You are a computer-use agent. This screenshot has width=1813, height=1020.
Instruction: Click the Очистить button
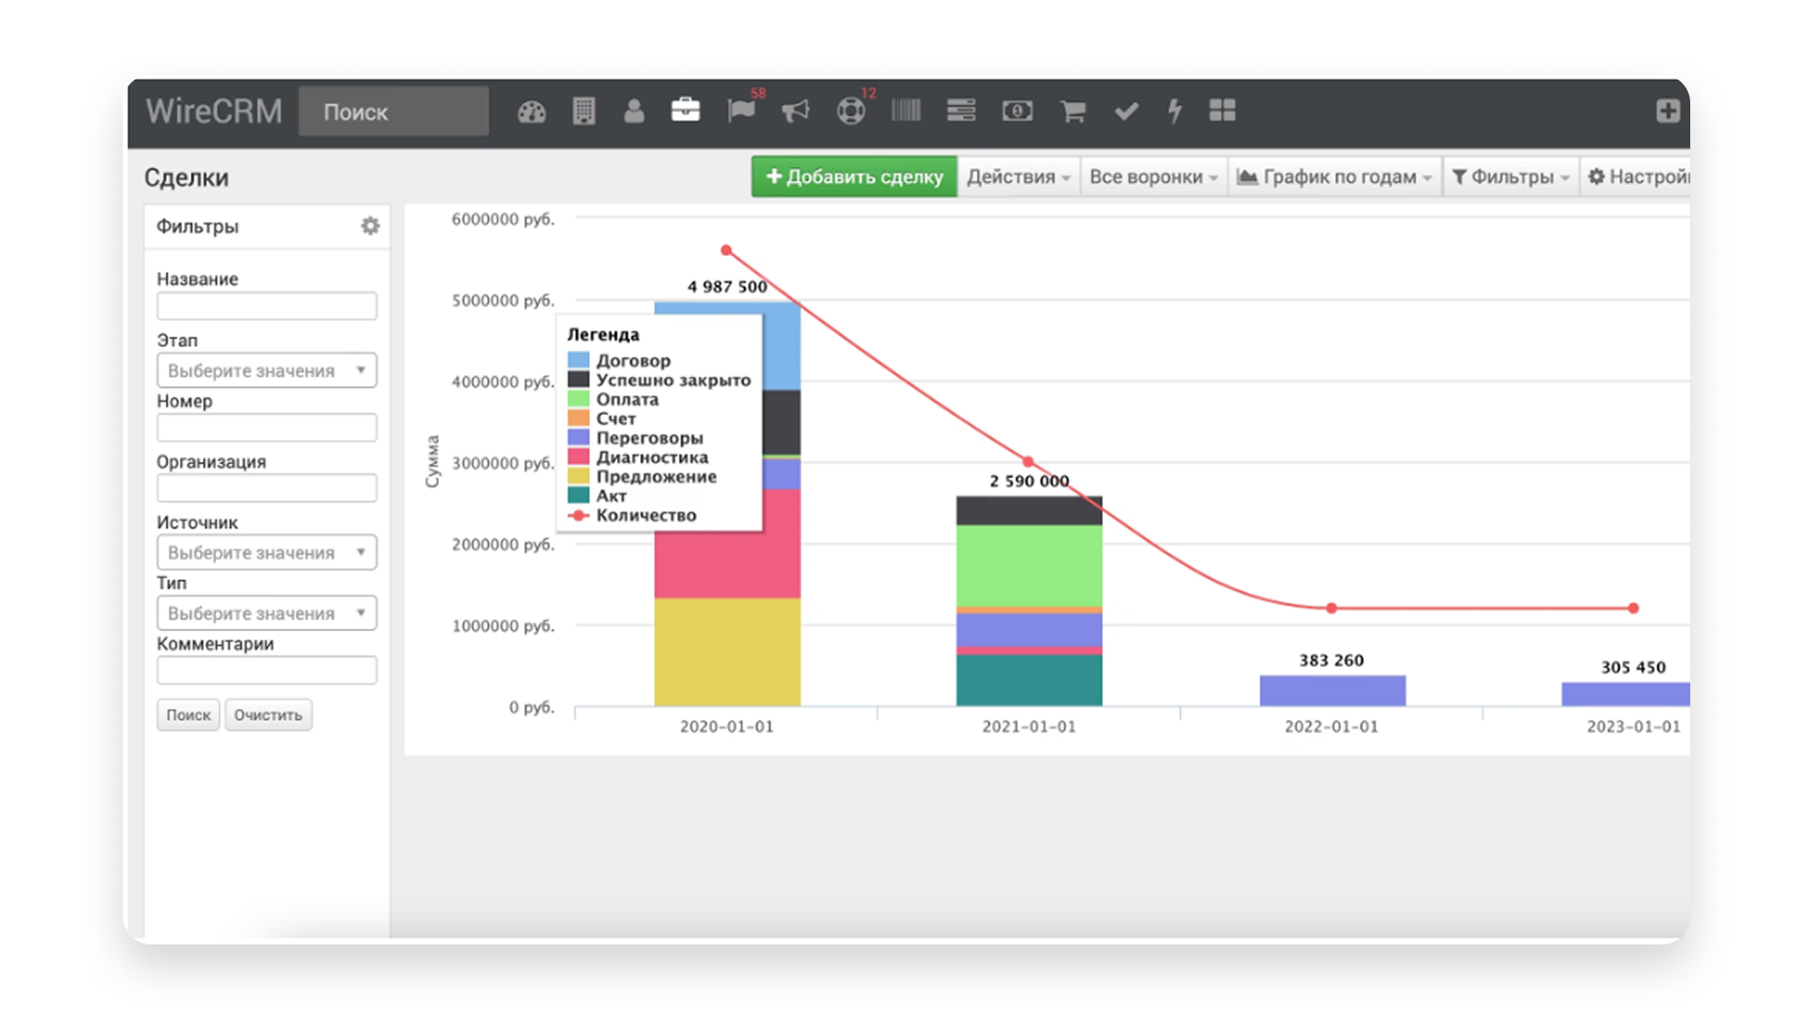click(268, 715)
